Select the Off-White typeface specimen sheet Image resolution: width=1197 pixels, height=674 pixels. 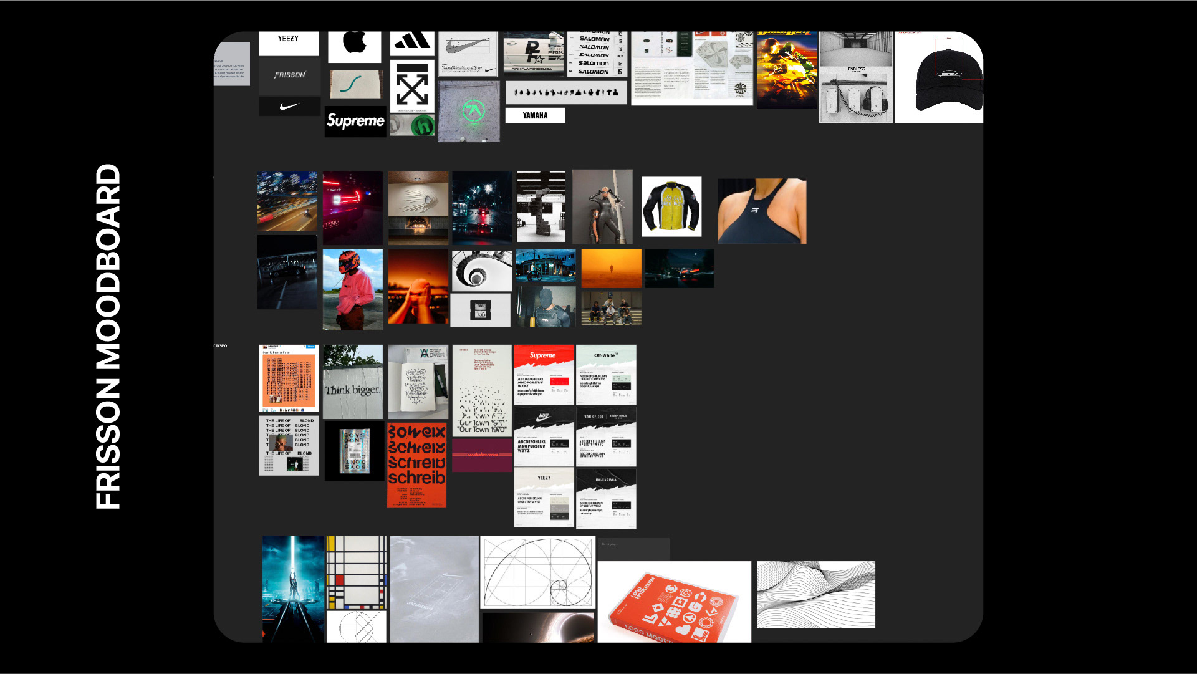(606, 375)
